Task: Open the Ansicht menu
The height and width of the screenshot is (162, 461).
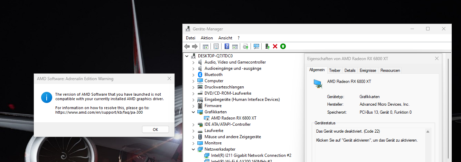Action: pyautogui.click(x=225, y=38)
